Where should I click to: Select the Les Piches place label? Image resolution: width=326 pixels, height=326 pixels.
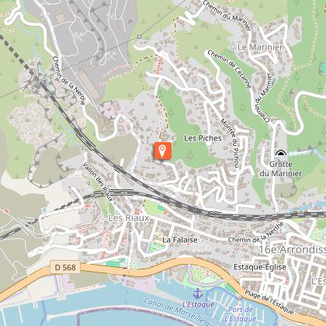(x=203, y=138)
